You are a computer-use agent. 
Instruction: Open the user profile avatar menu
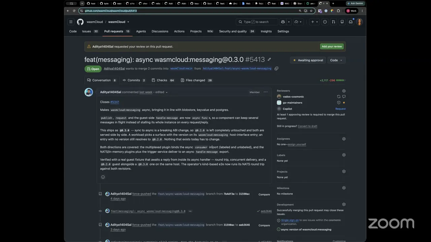point(359,22)
